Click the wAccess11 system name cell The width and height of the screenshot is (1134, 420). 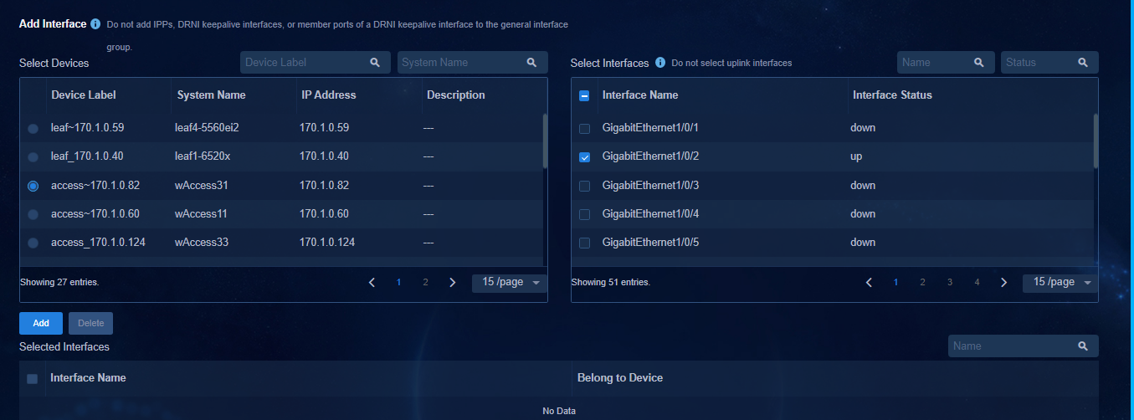[x=202, y=214]
